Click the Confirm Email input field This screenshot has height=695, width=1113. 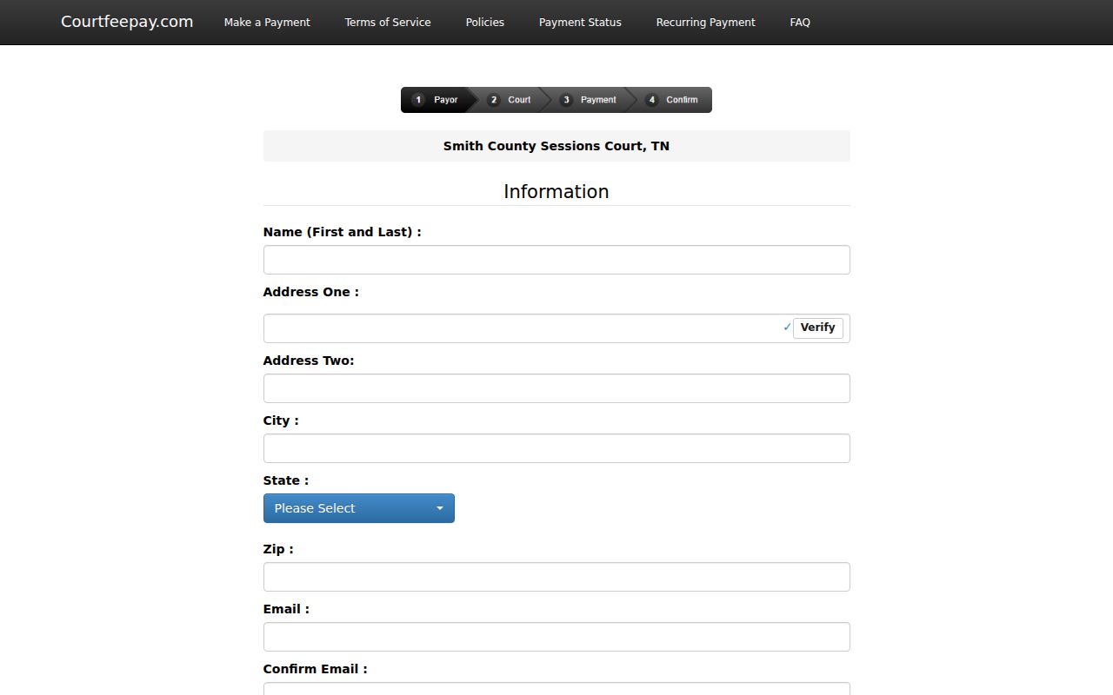coord(556,689)
